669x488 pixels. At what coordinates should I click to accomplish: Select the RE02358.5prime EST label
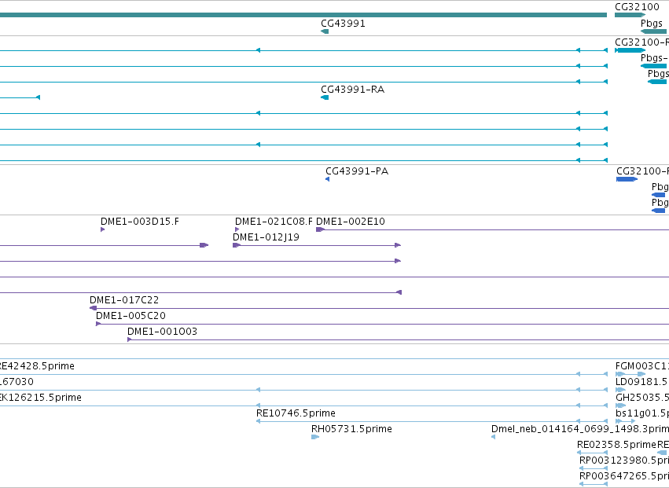(616, 445)
